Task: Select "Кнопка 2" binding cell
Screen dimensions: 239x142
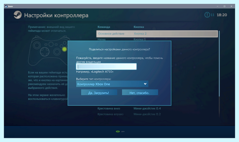Action: point(140,33)
